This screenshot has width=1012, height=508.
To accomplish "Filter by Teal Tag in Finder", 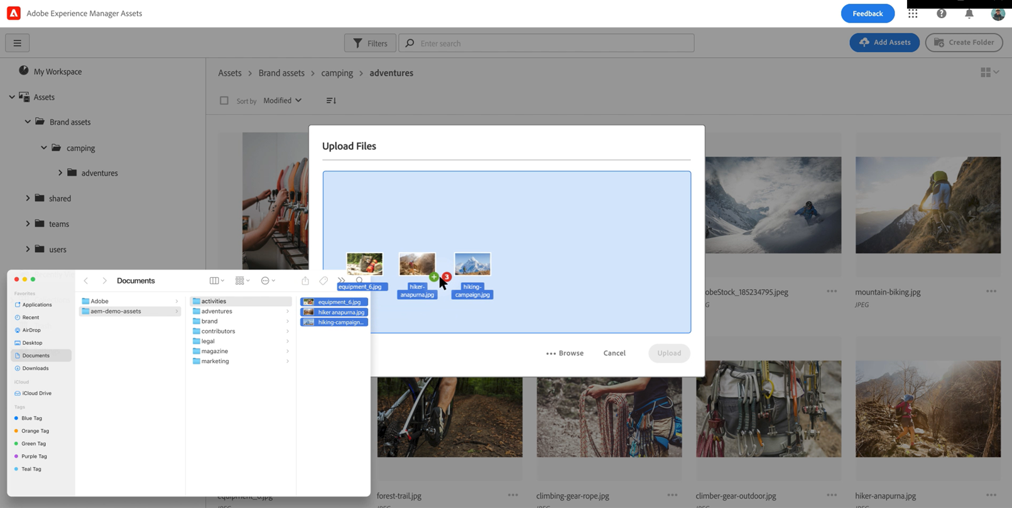I will click(31, 469).
